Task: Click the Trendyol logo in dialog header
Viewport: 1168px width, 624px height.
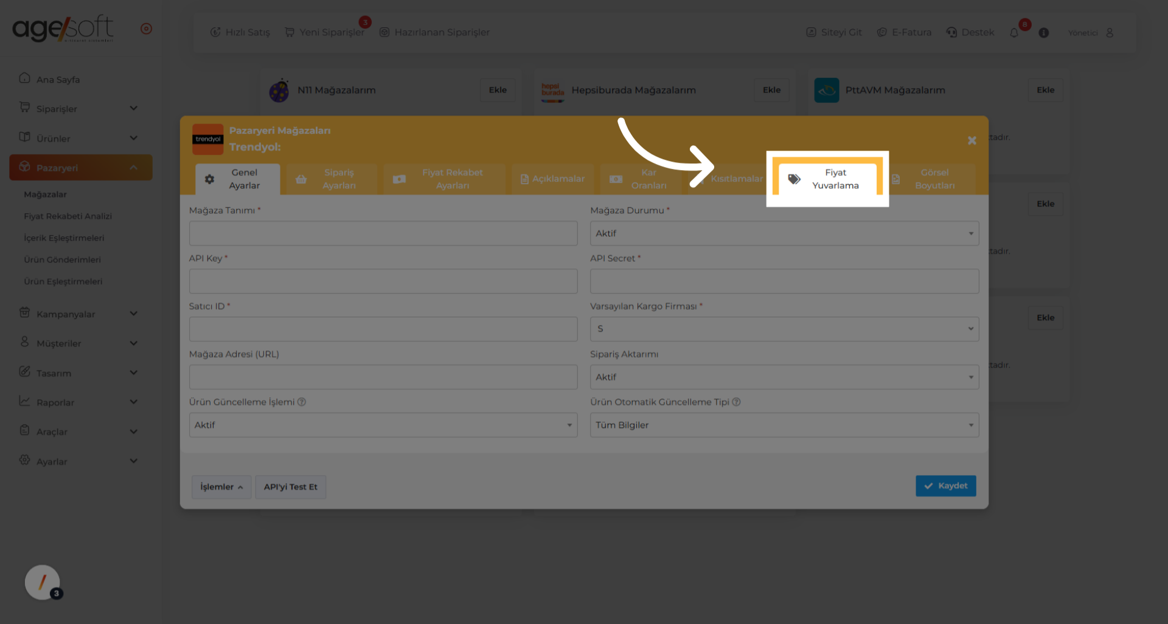Action: pyautogui.click(x=208, y=139)
